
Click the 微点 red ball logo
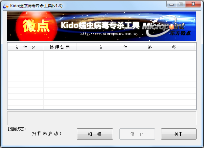36,26
